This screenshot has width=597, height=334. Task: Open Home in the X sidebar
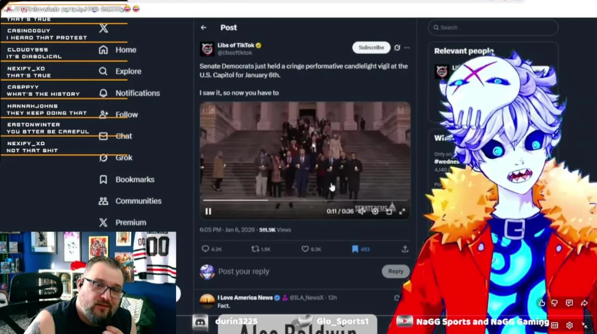tap(117, 50)
